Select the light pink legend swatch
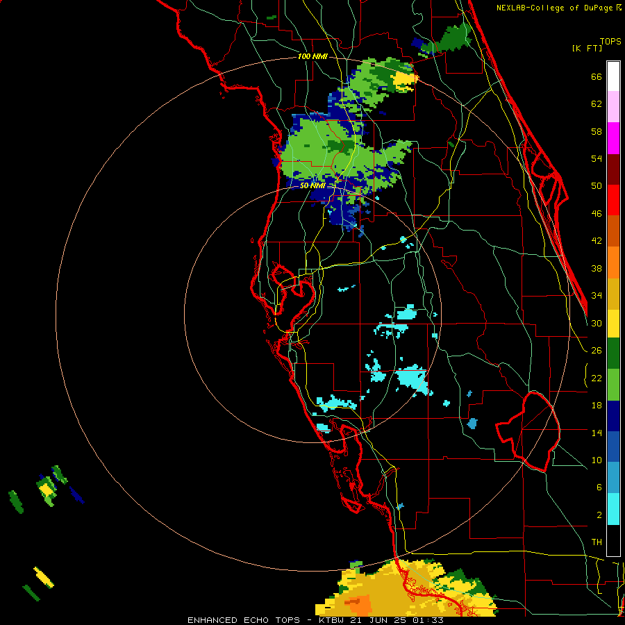The width and height of the screenshot is (625, 625). click(x=613, y=107)
